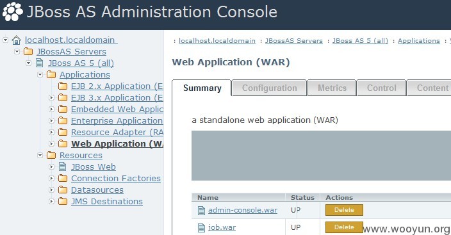Viewport: 451px width, 235px height.
Task: Click the file icon next to admin-console.war
Action: coord(202,211)
